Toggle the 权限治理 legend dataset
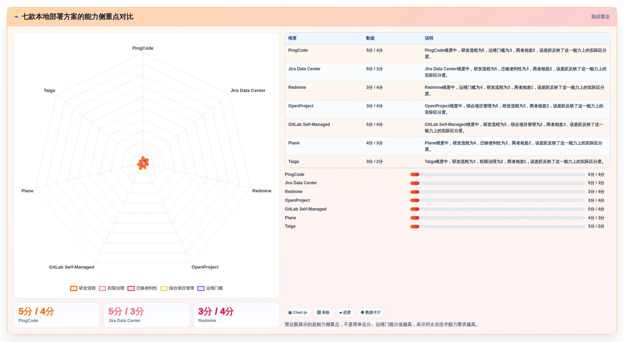 point(111,288)
